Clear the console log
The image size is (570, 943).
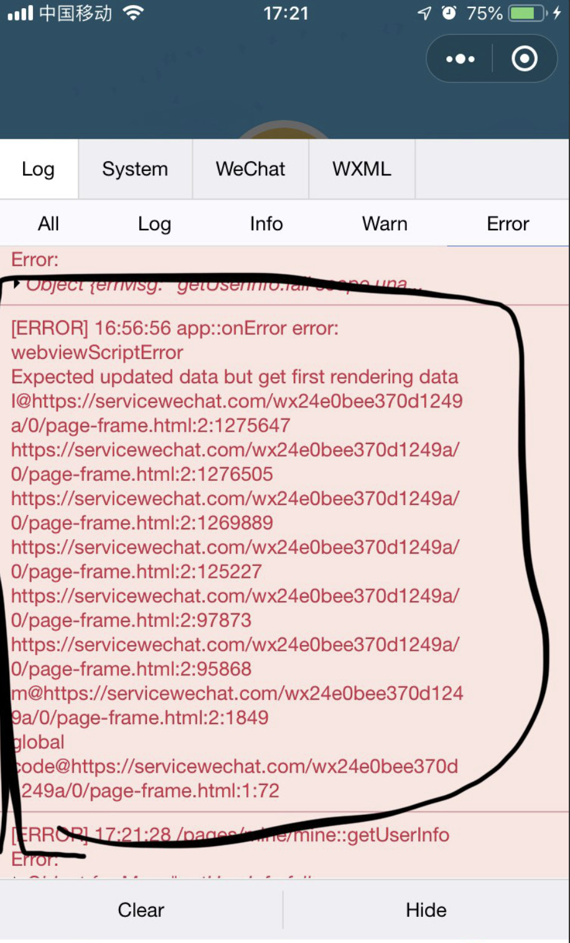(x=141, y=910)
